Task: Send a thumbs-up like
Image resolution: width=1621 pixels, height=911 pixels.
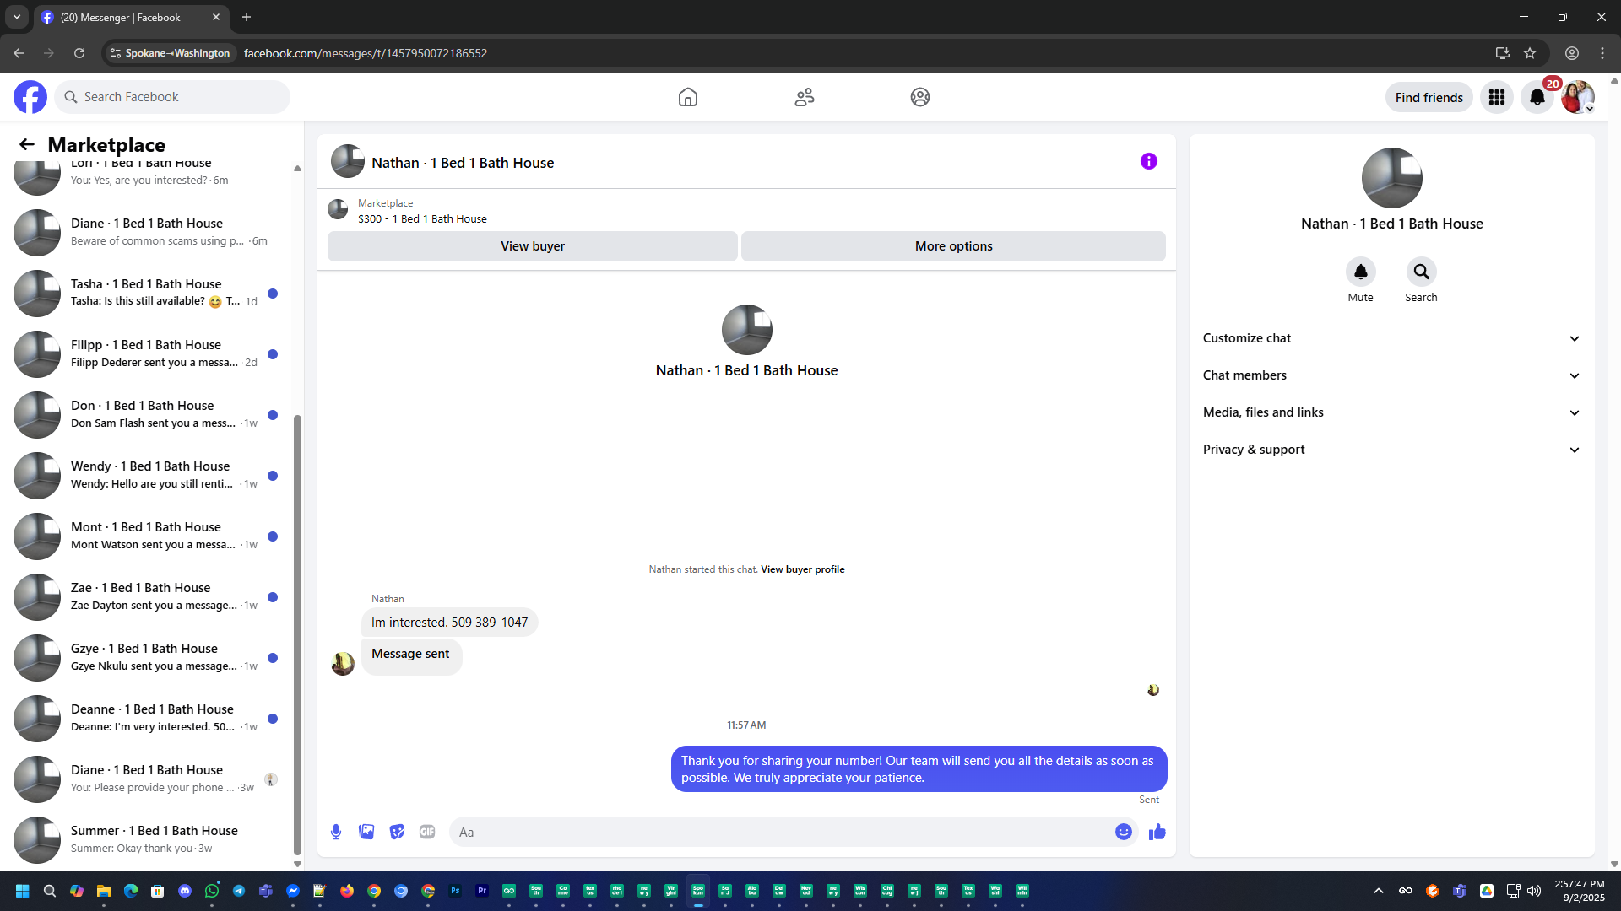Action: tap(1157, 832)
